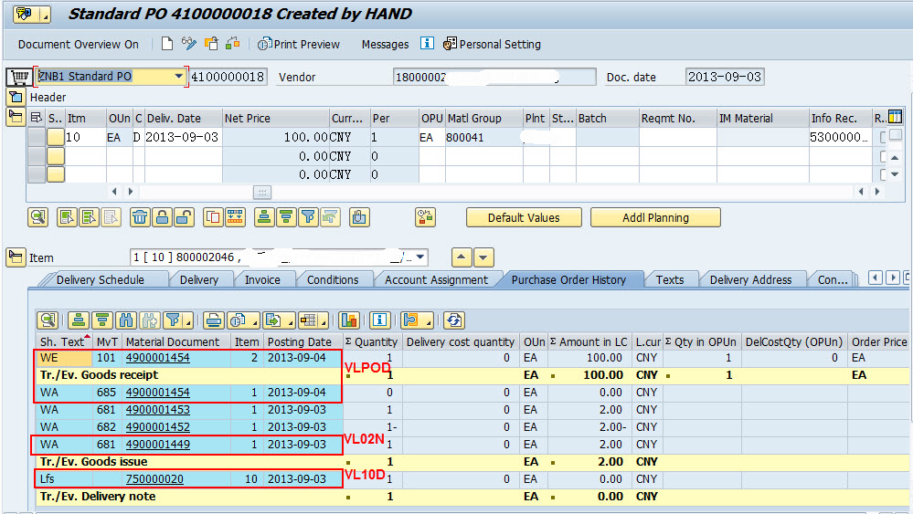This screenshot has width=913, height=514.
Task: Sort purchase order history descending
Action: coord(102,320)
